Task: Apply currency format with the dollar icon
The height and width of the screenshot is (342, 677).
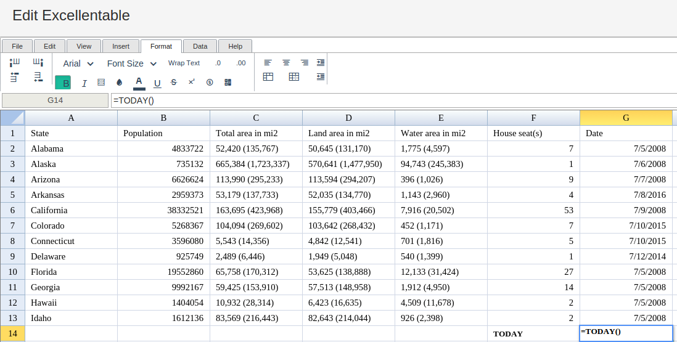Action: [210, 83]
